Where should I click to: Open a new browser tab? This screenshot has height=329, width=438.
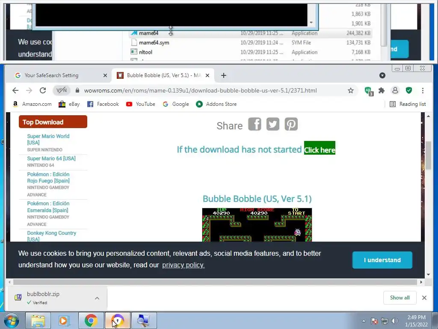223,75
